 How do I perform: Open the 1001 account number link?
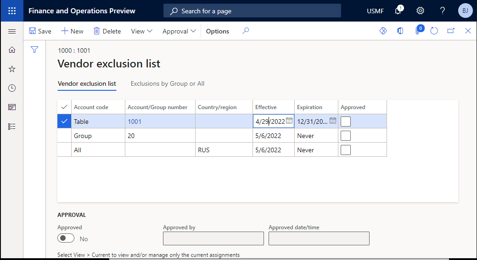click(135, 122)
